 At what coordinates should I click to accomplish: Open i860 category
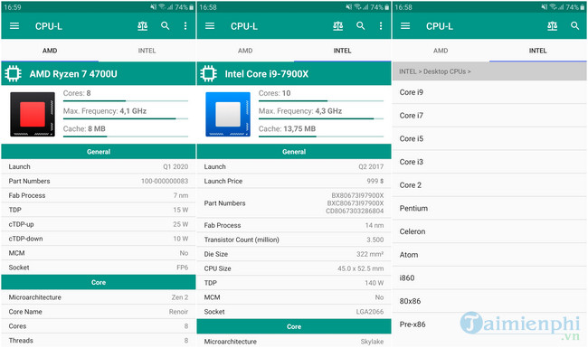click(x=489, y=278)
